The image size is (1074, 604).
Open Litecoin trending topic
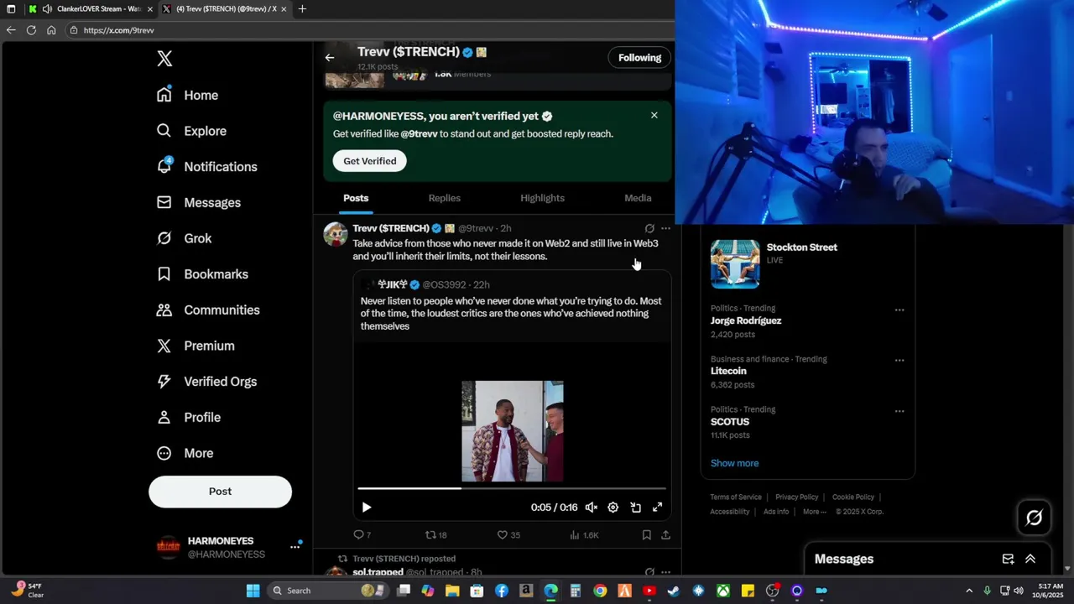pyautogui.click(x=728, y=371)
